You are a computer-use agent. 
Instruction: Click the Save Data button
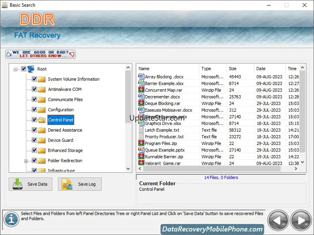pos(30,184)
